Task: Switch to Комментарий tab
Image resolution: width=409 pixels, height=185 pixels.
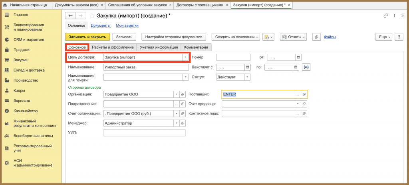Action: coord(196,47)
